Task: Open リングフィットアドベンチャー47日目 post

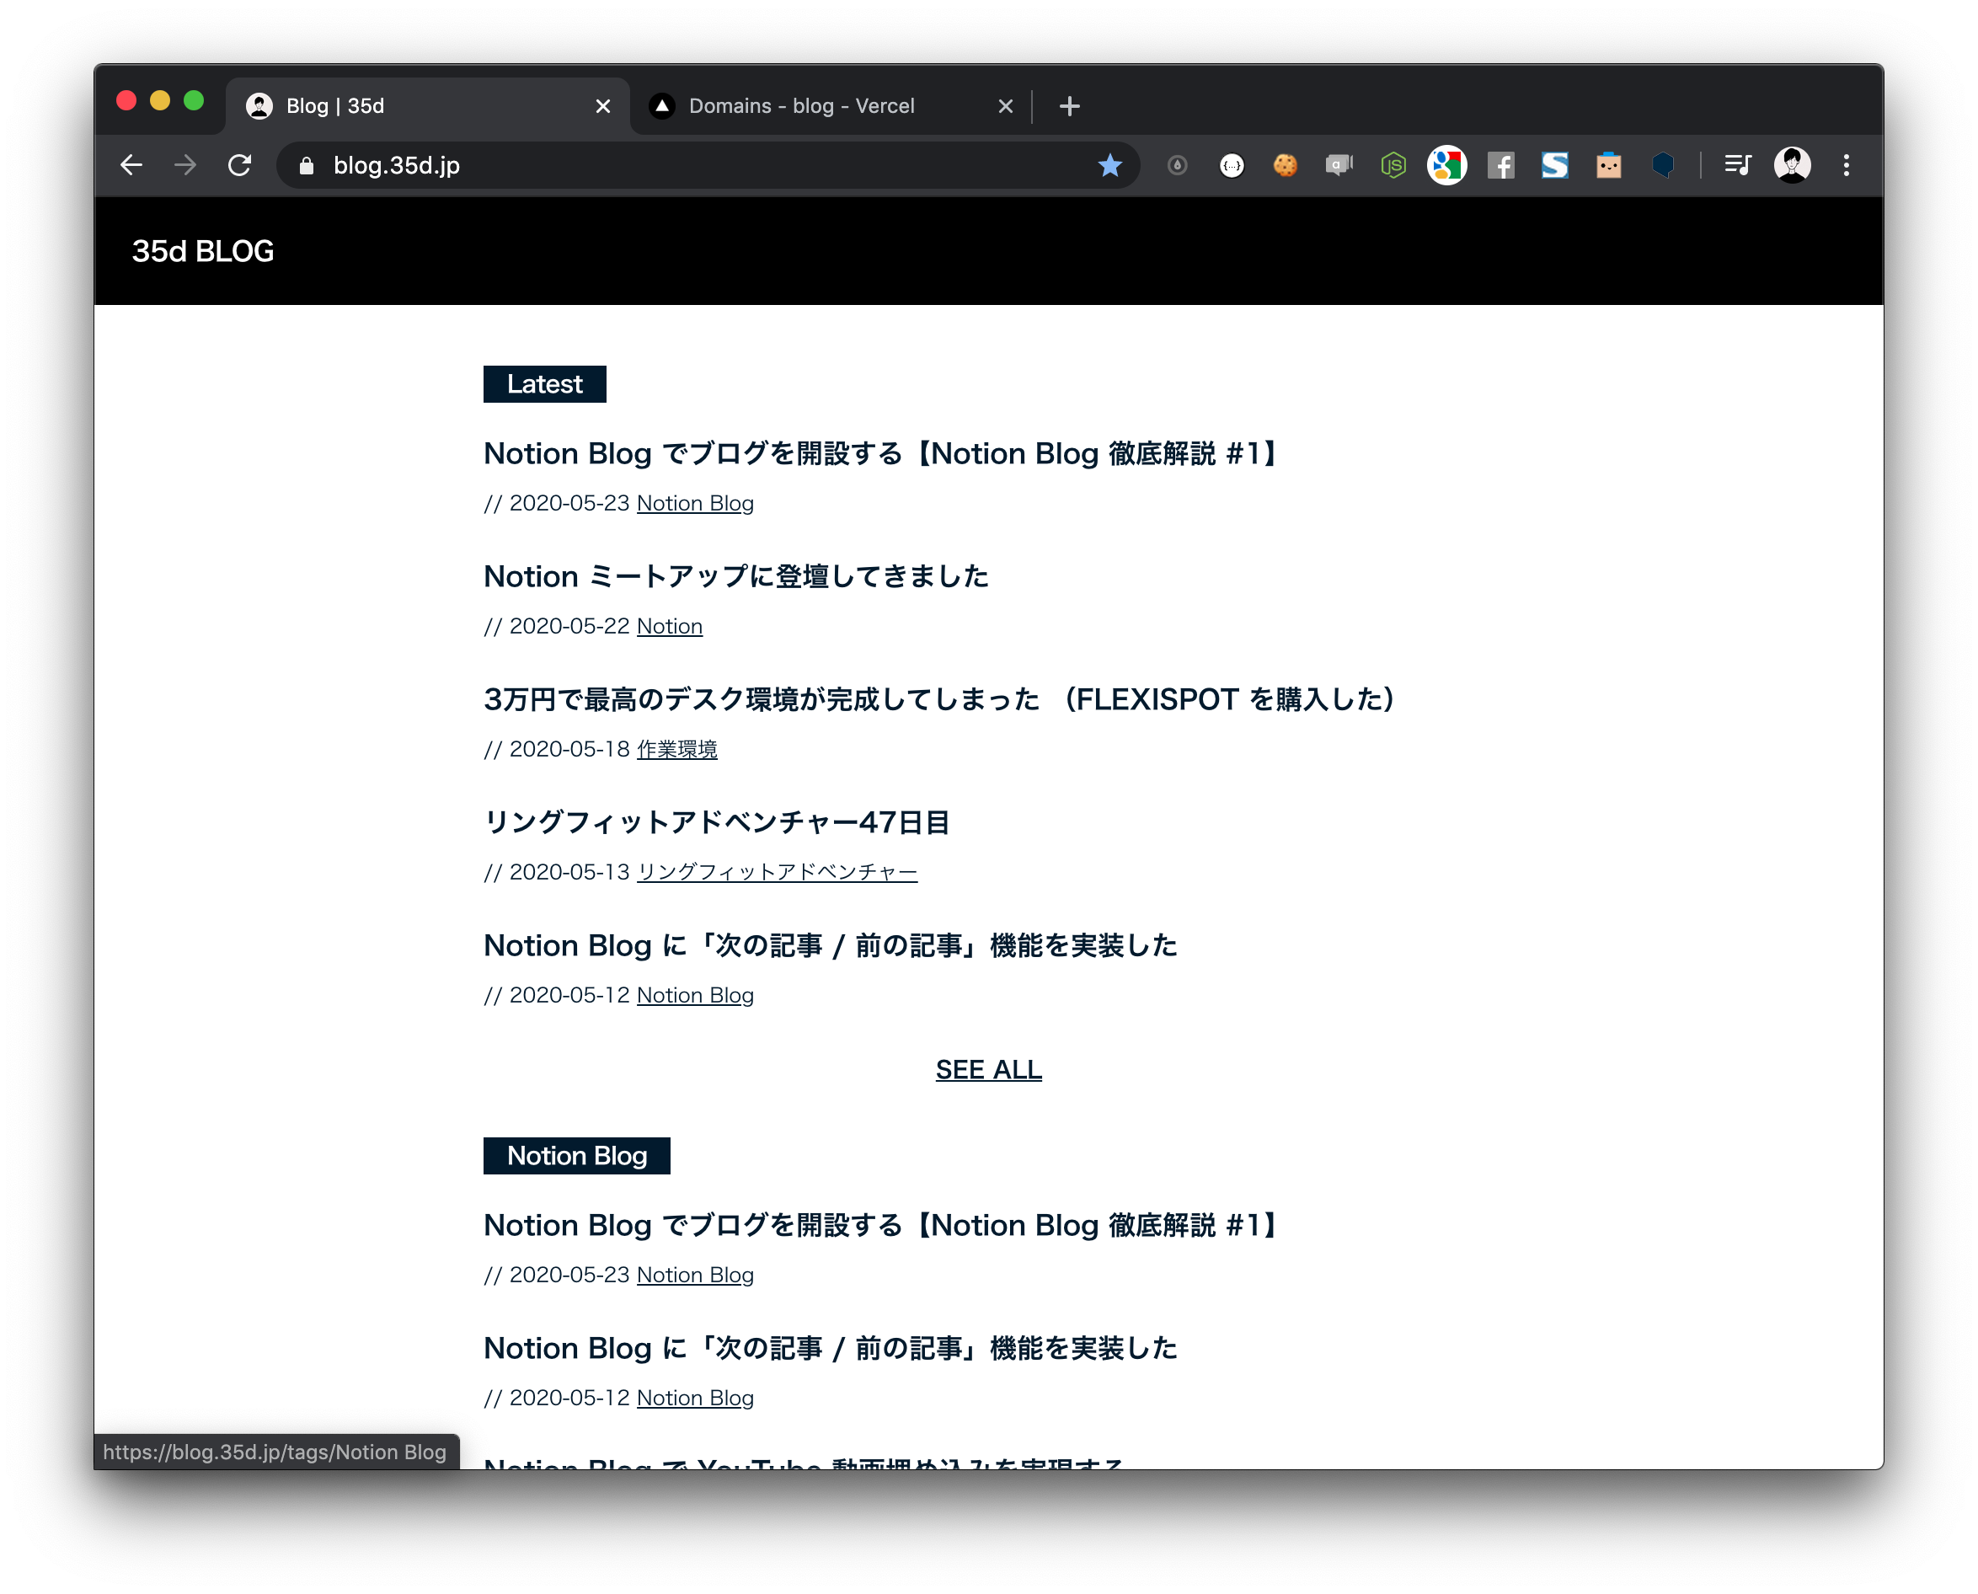Action: [x=717, y=823]
